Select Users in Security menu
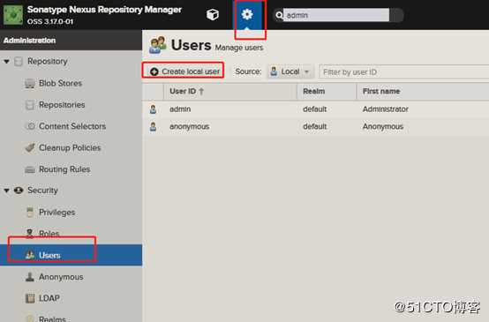Image resolution: width=489 pixels, height=322 pixels. pyautogui.click(x=71, y=255)
